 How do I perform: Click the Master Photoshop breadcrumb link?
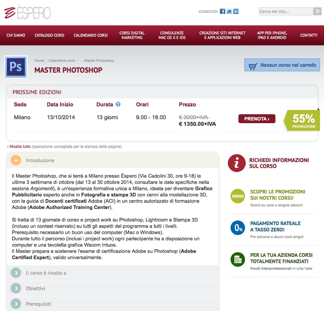pyautogui.click(x=99, y=61)
